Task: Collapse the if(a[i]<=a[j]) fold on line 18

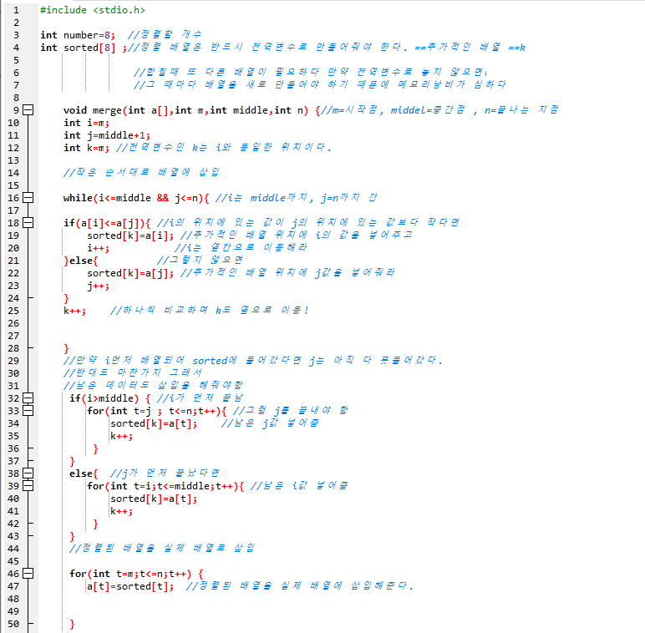Action: (28, 223)
